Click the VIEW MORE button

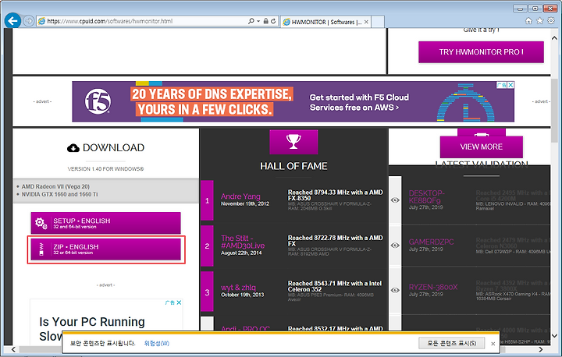(481, 147)
